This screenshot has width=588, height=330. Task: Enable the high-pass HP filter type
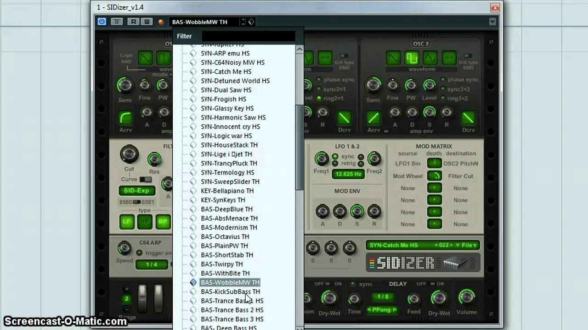[x=145, y=222]
